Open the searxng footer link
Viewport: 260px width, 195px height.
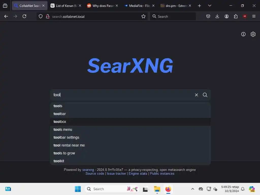click(x=88, y=170)
